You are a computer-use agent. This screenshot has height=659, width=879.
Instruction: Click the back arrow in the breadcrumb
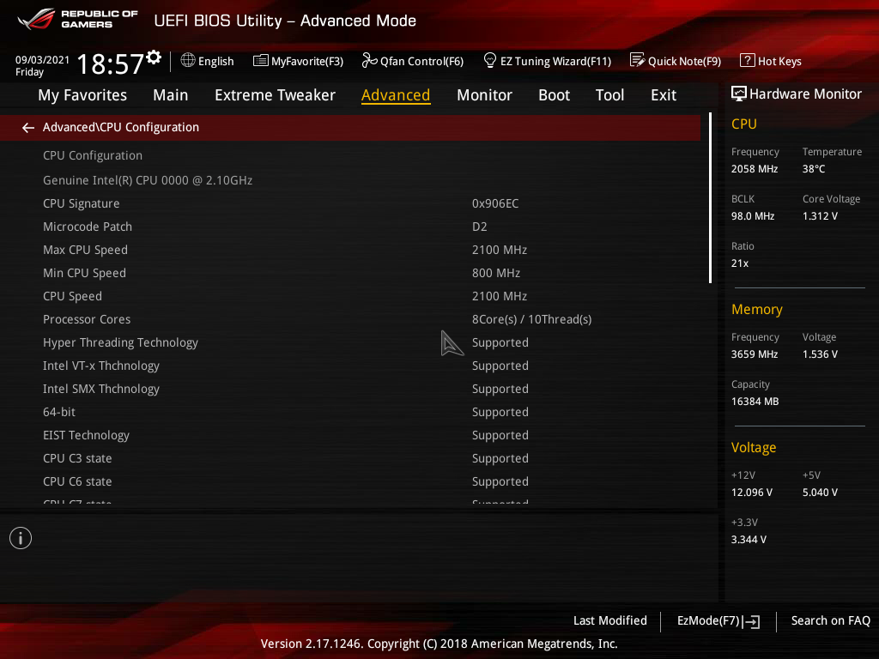coord(28,128)
